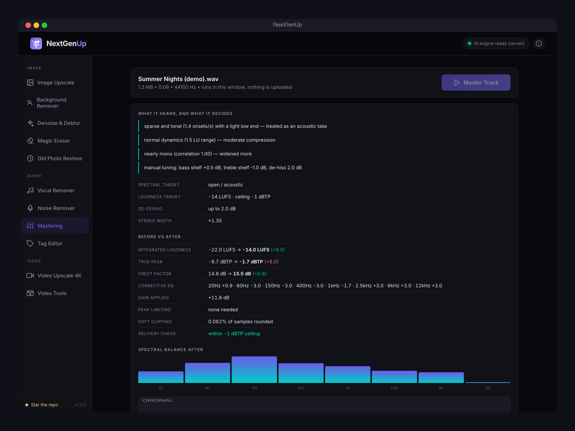The height and width of the screenshot is (431, 575).
Task: Open the info icon in header
Action: click(539, 43)
